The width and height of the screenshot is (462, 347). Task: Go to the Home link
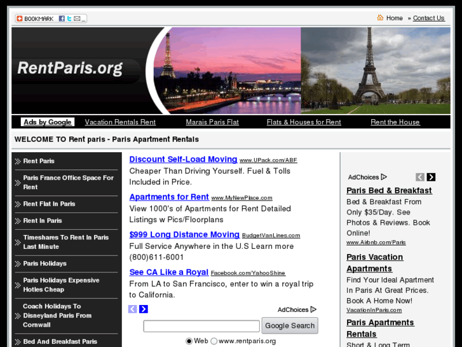[x=394, y=18]
